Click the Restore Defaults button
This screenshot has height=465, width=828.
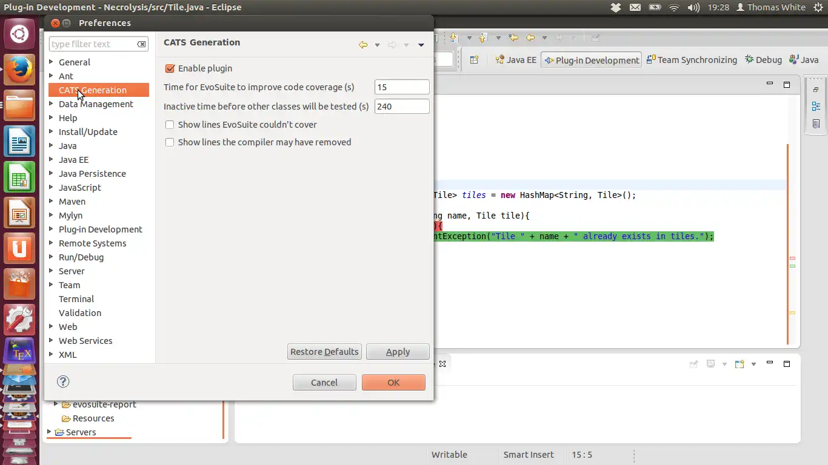point(325,352)
